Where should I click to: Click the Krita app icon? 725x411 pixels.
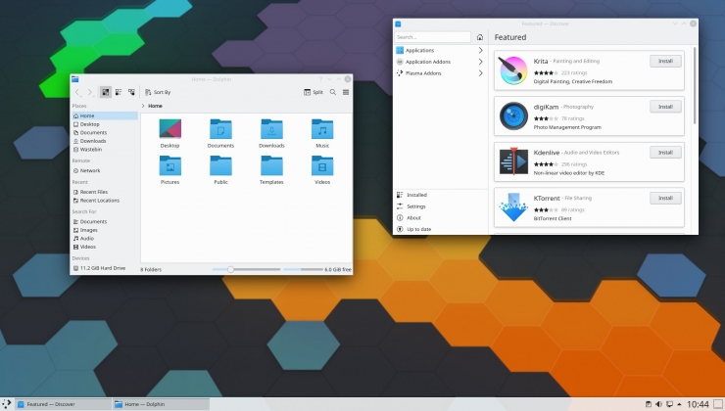(513, 70)
